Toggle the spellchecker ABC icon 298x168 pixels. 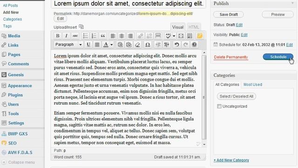tap(168, 35)
